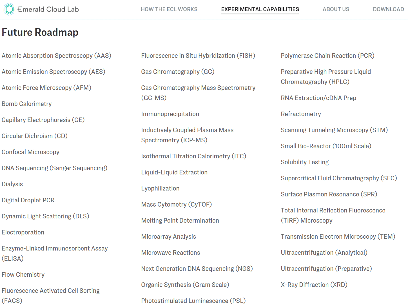Click Enzyme-Linked Immunosorbent Assay (ELISA)

[55, 254]
